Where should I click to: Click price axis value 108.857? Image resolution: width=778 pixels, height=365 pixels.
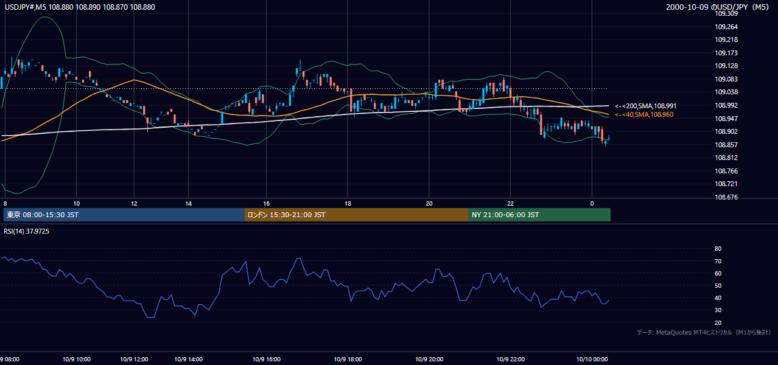click(726, 145)
